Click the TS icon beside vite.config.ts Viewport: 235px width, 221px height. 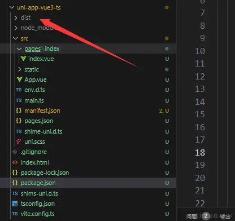pyautogui.click(x=15, y=214)
